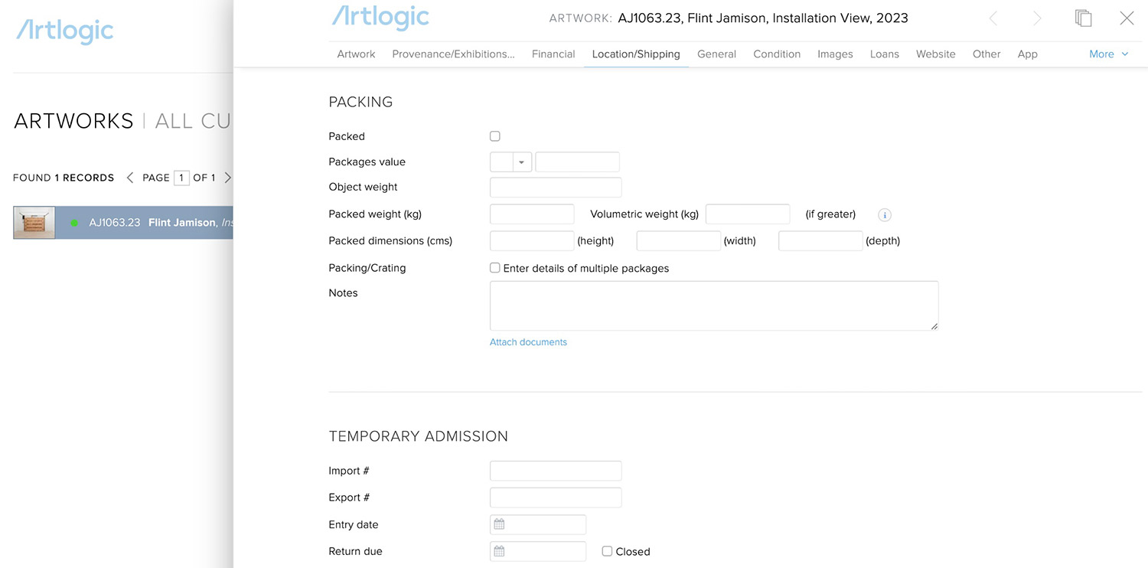Expand the More tabs menu
This screenshot has height=568, width=1148.
click(1108, 54)
